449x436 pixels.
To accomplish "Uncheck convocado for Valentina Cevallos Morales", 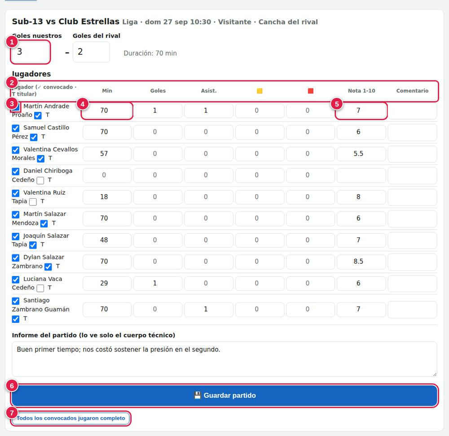I will (16, 150).
